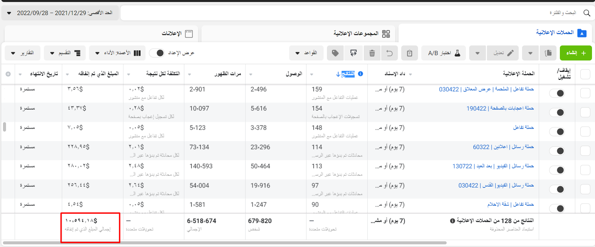Switch to the ads tab (الإعلانات)
Image resolution: width=595 pixels, height=247 pixels.
click(177, 34)
